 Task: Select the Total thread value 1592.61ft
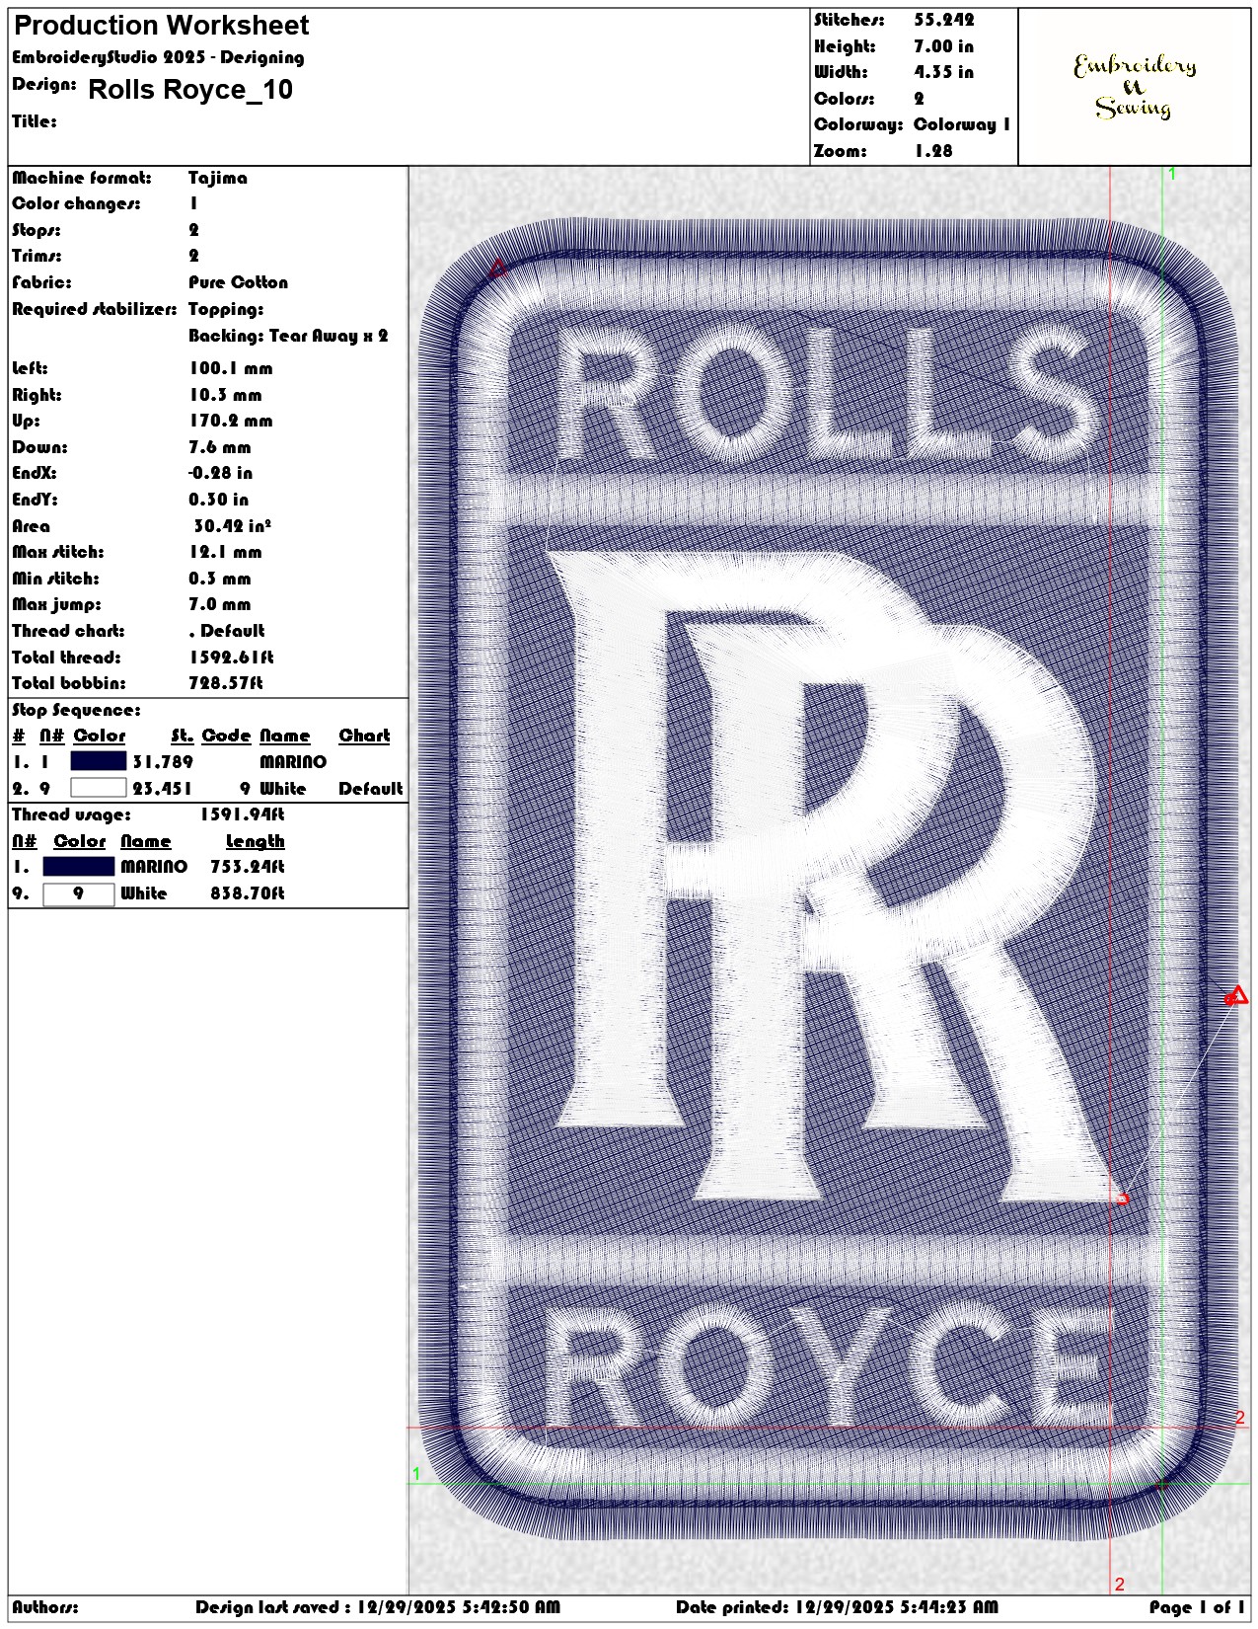pyautogui.click(x=231, y=658)
